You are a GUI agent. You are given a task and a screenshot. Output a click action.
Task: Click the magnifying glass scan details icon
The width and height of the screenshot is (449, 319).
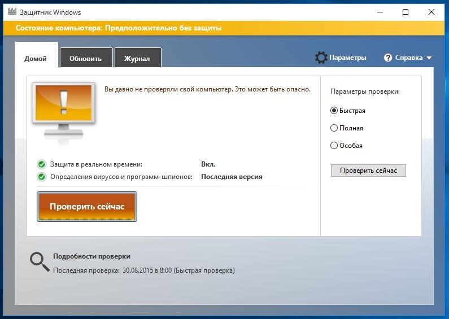click(x=40, y=261)
